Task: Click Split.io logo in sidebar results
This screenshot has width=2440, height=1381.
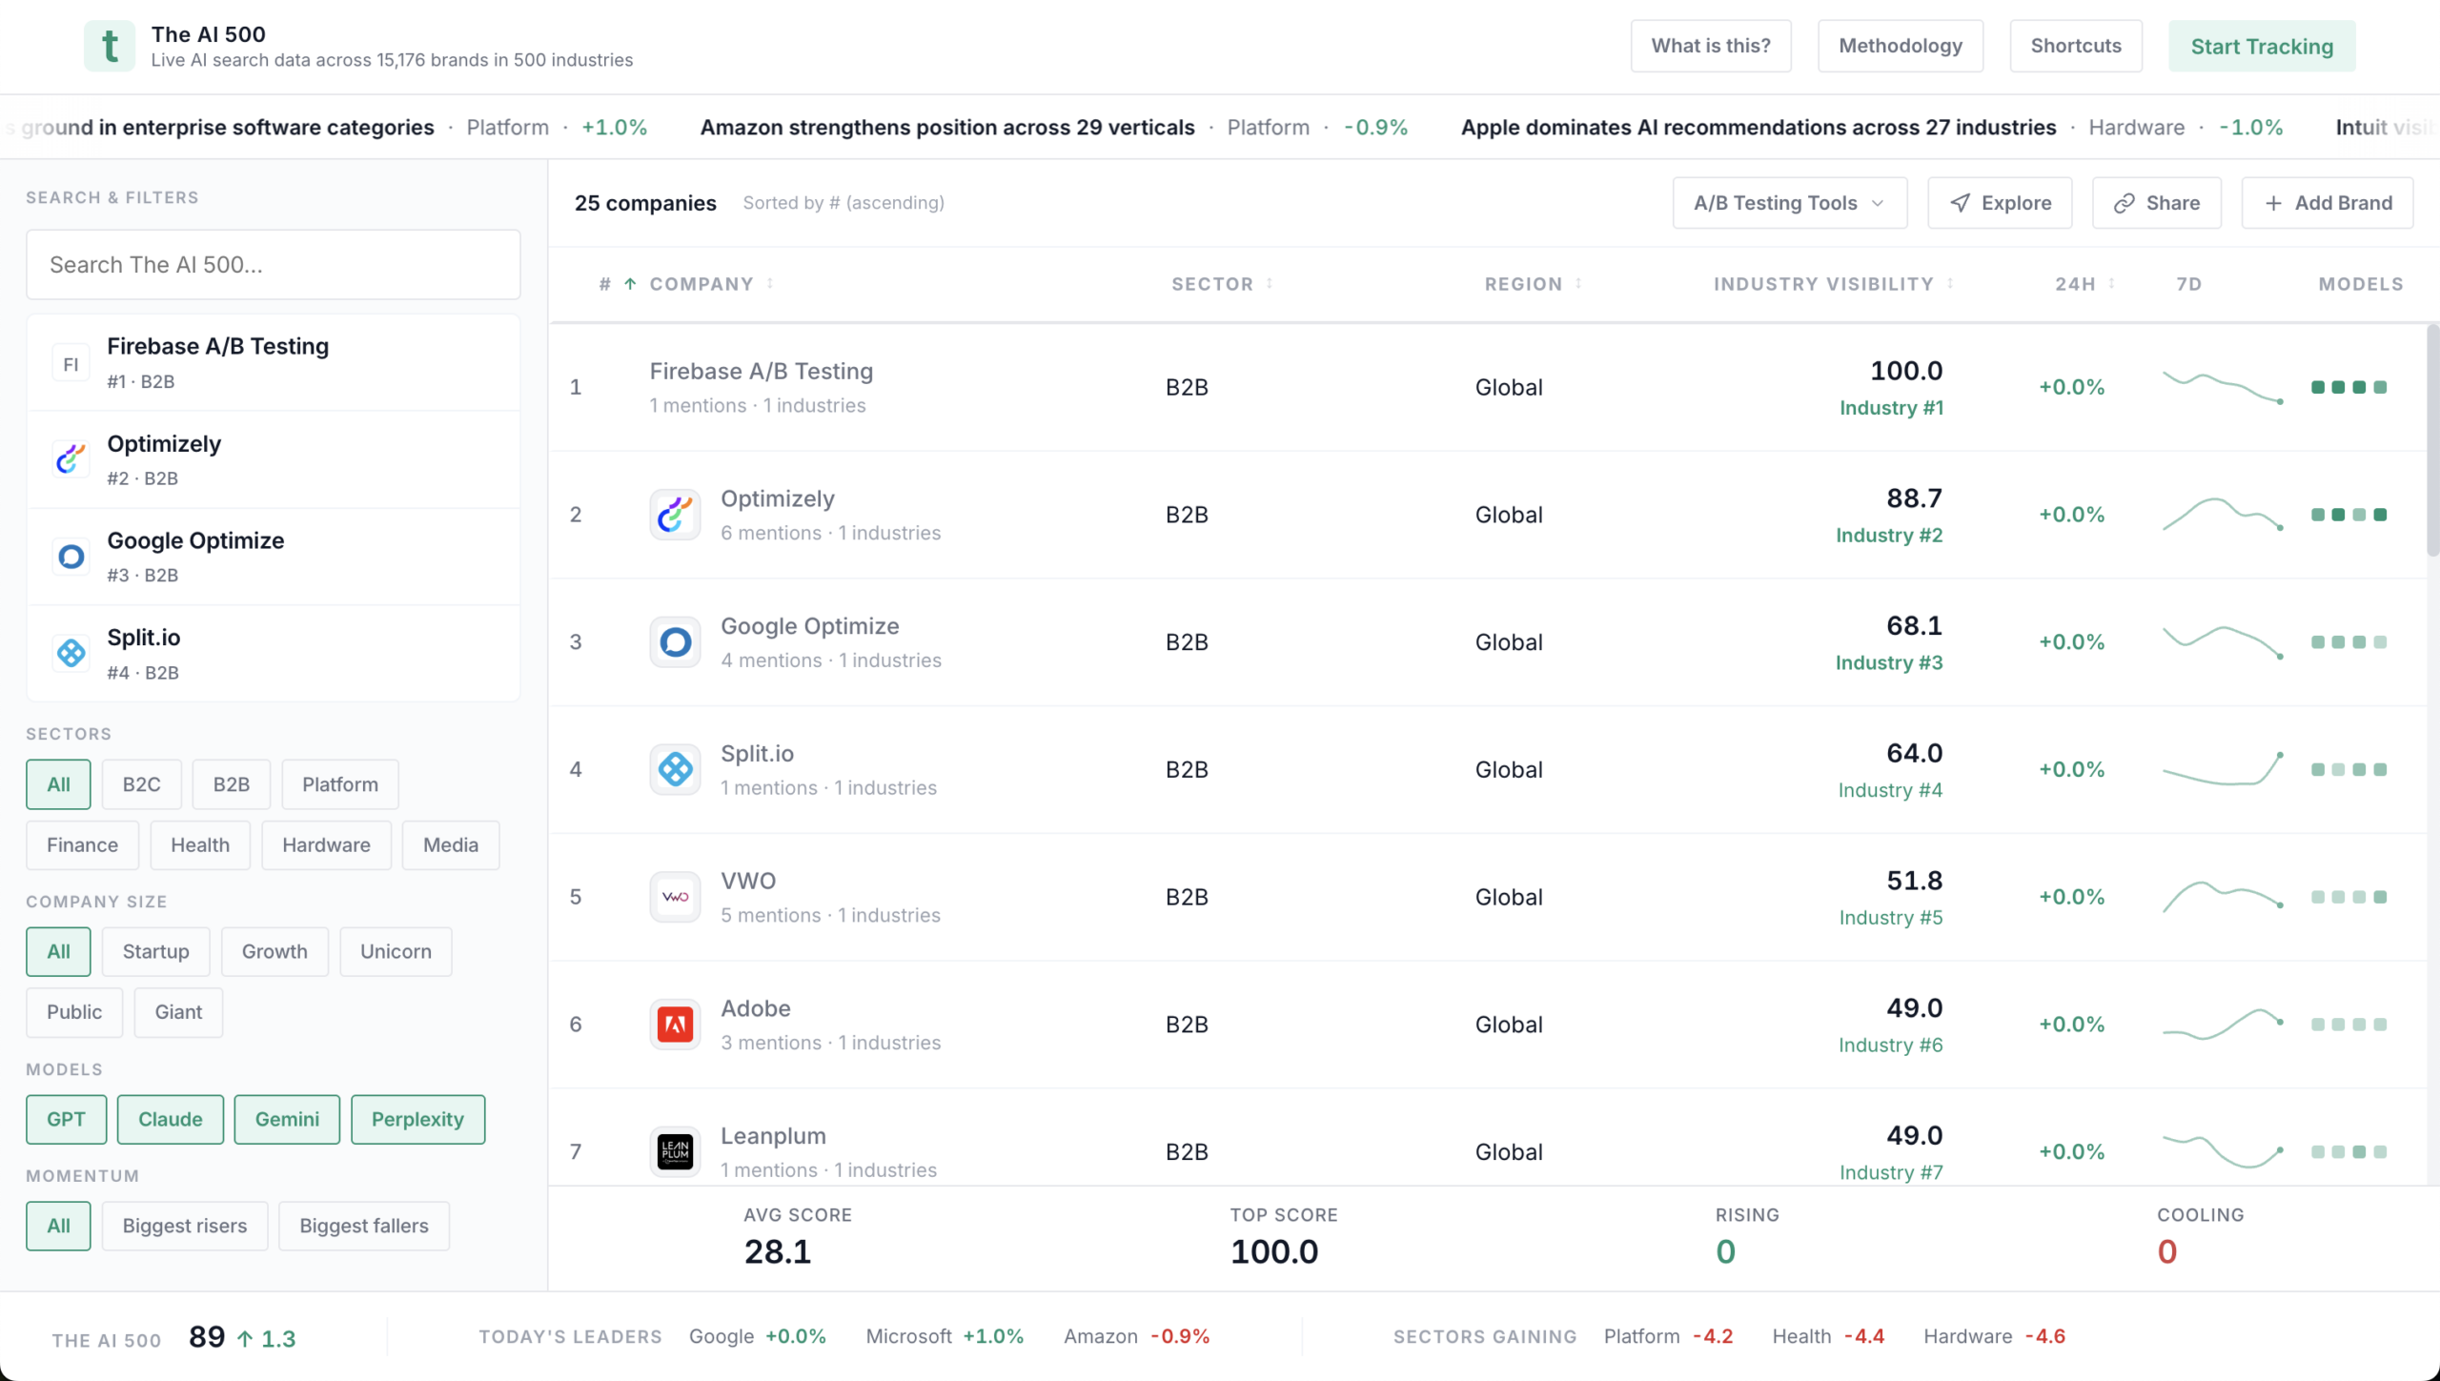Action: (x=71, y=654)
